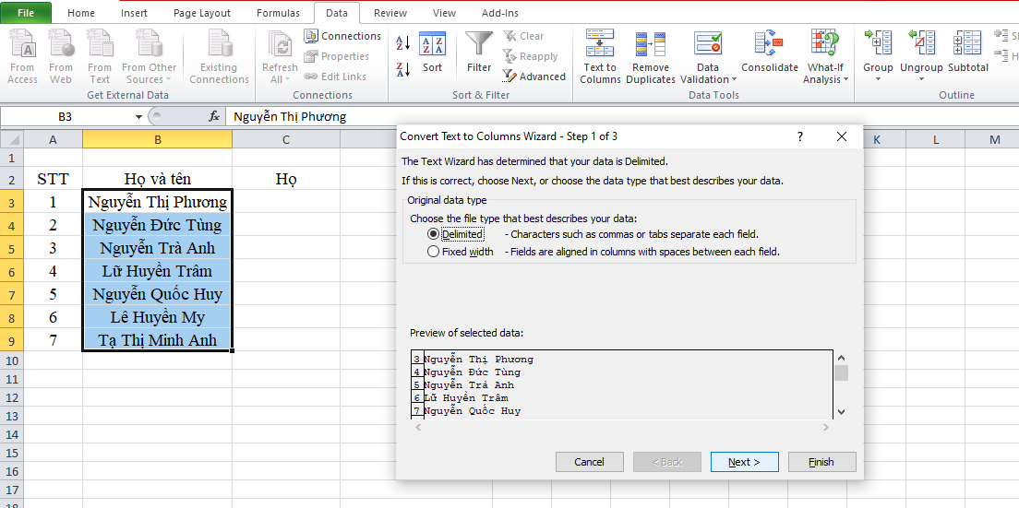Viewport: 1019px width, 508px height.
Task: Open the Name Box dropdown arrow
Action: [138, 117]
